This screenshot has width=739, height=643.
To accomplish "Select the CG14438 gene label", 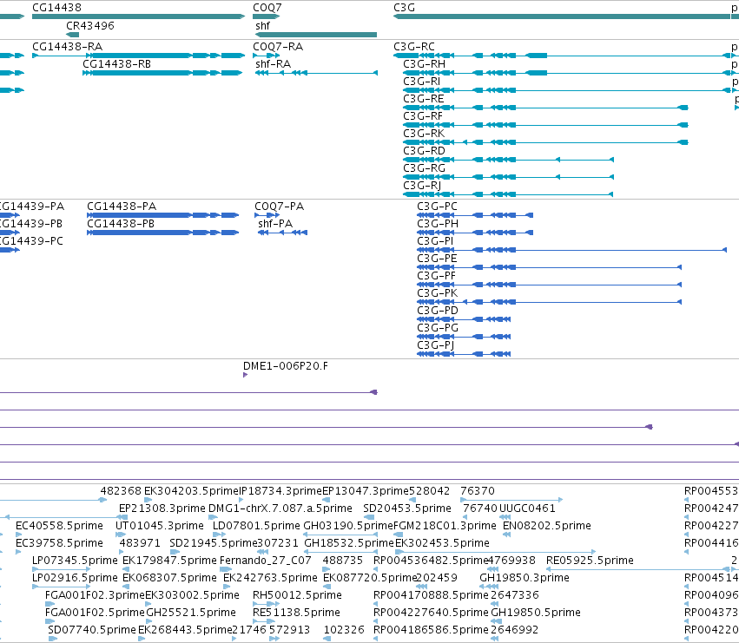I will point(56,8).
